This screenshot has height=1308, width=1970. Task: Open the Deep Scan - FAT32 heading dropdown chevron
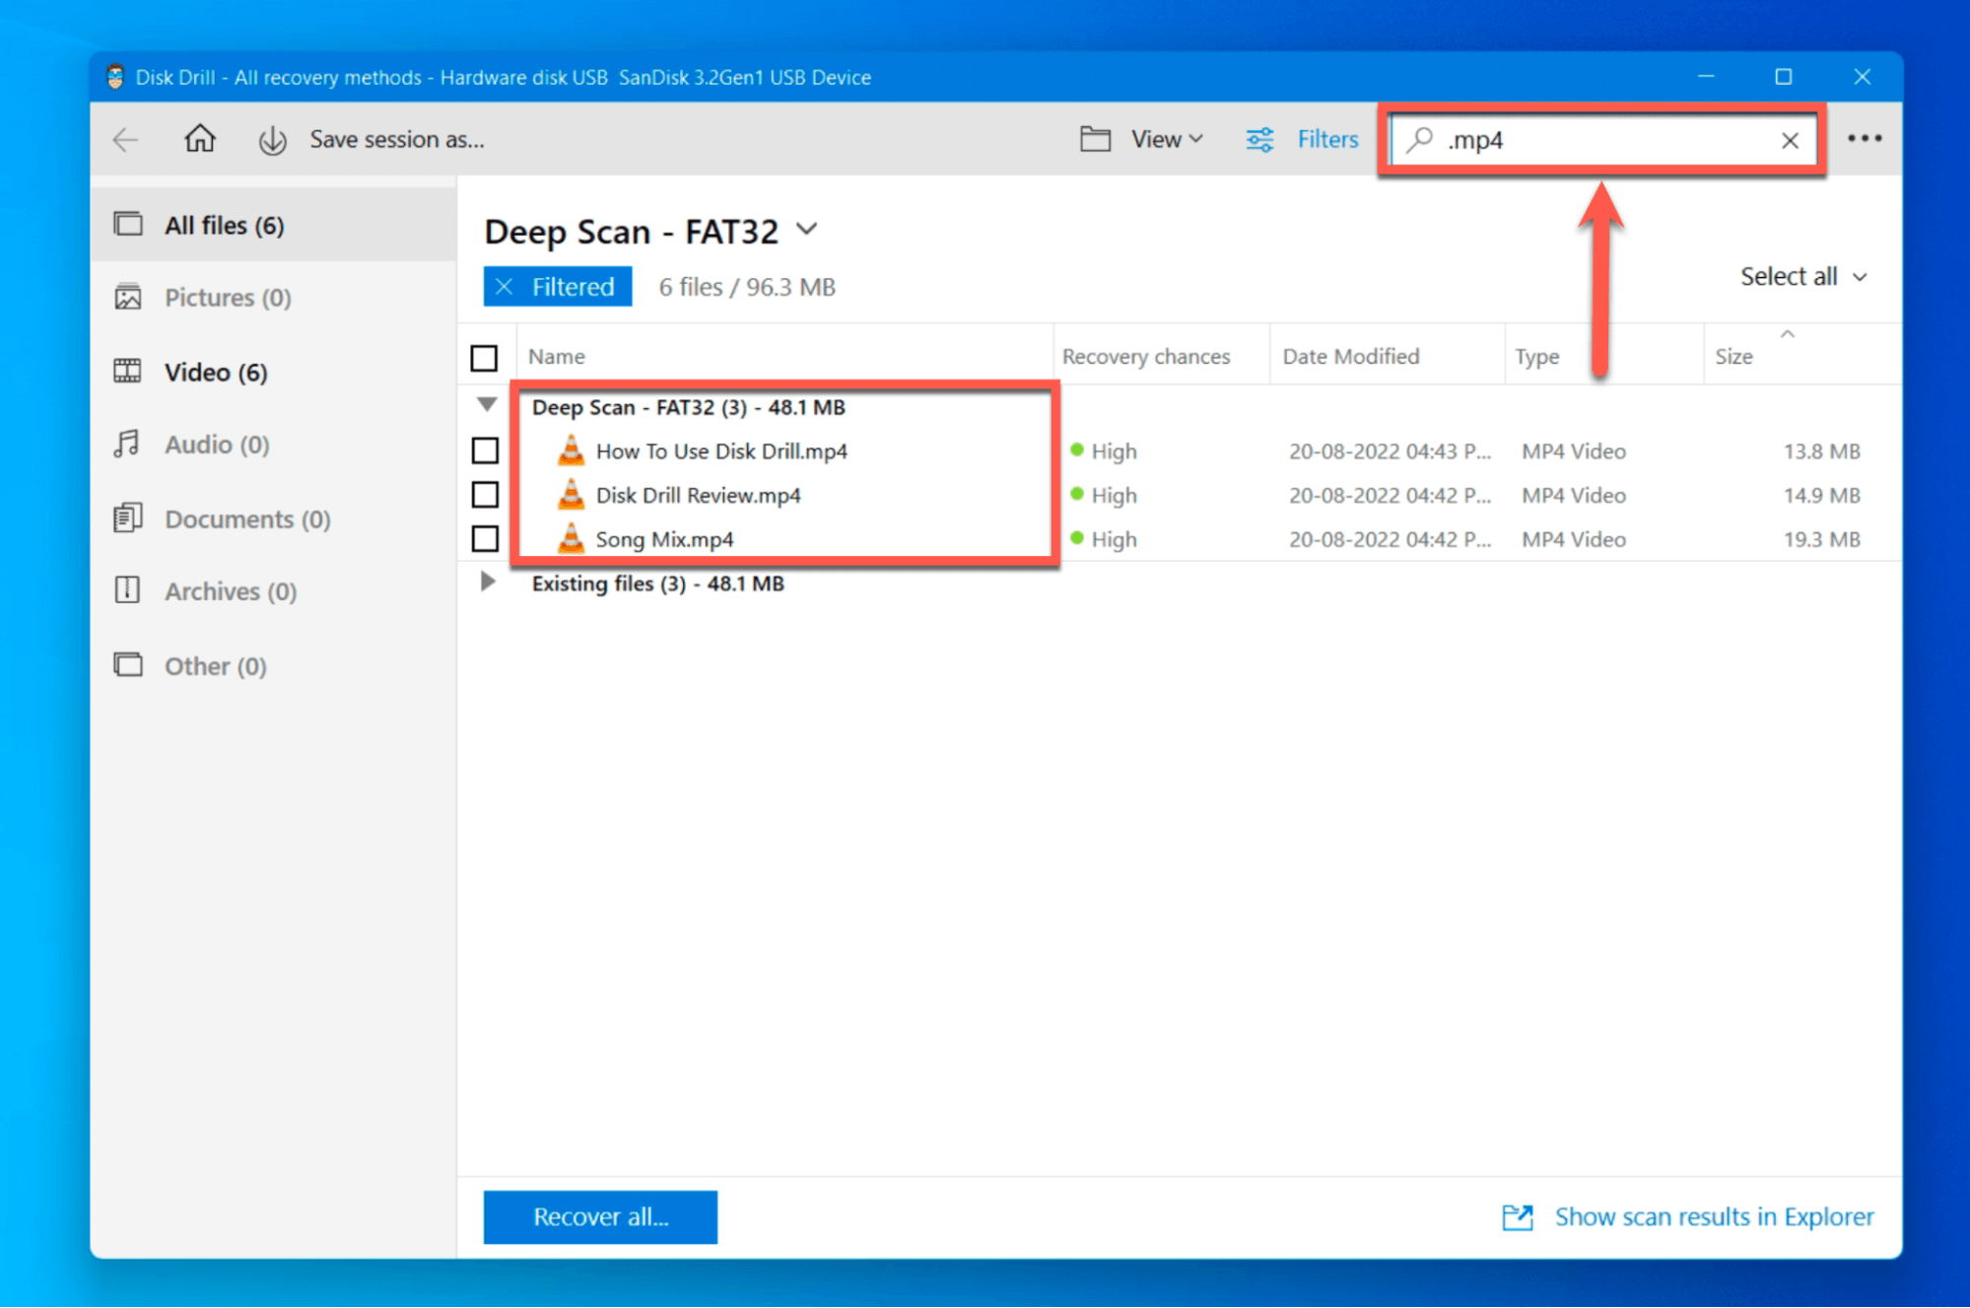(807, 231)
